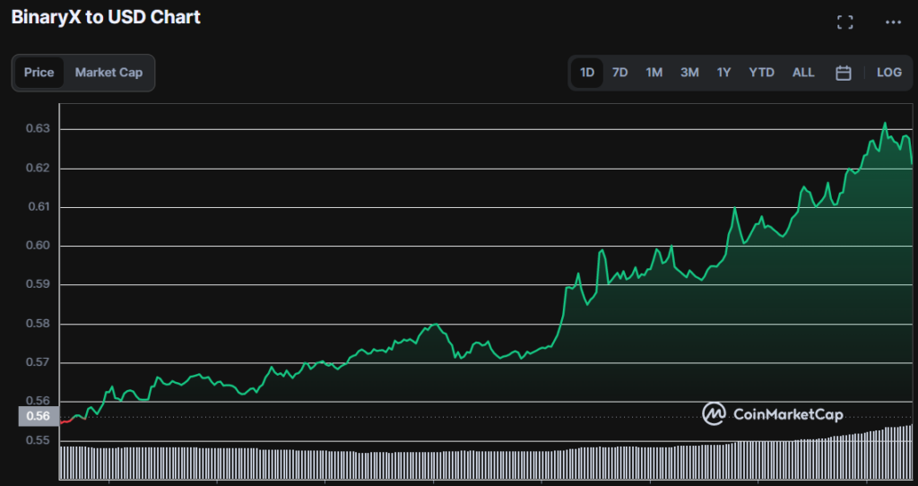Select the 7D time range

tap(620, 73)
